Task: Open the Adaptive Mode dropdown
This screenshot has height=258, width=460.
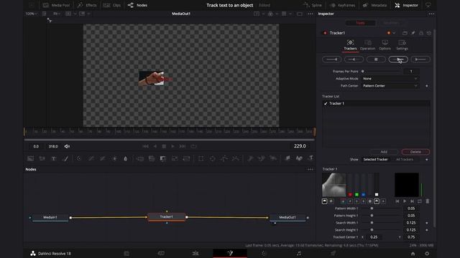Action: coord(390,79)
